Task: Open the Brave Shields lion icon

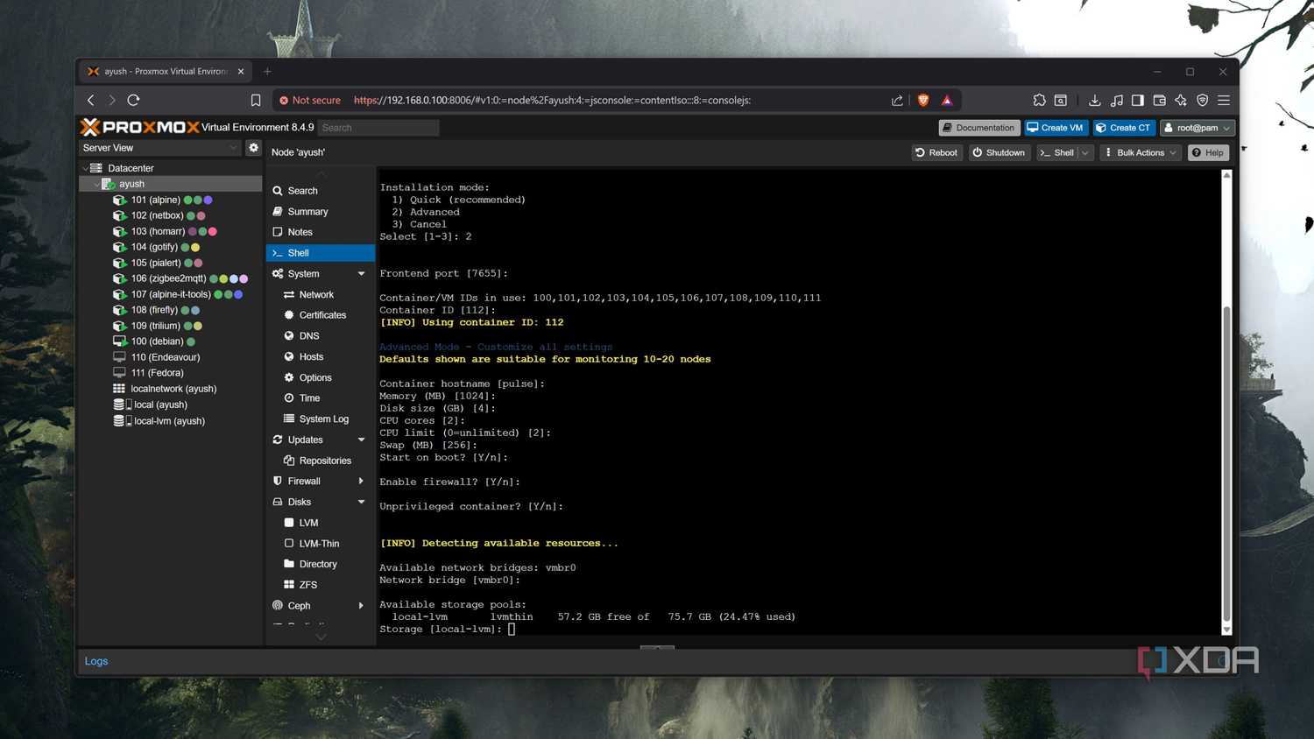Action: (922, 100)
